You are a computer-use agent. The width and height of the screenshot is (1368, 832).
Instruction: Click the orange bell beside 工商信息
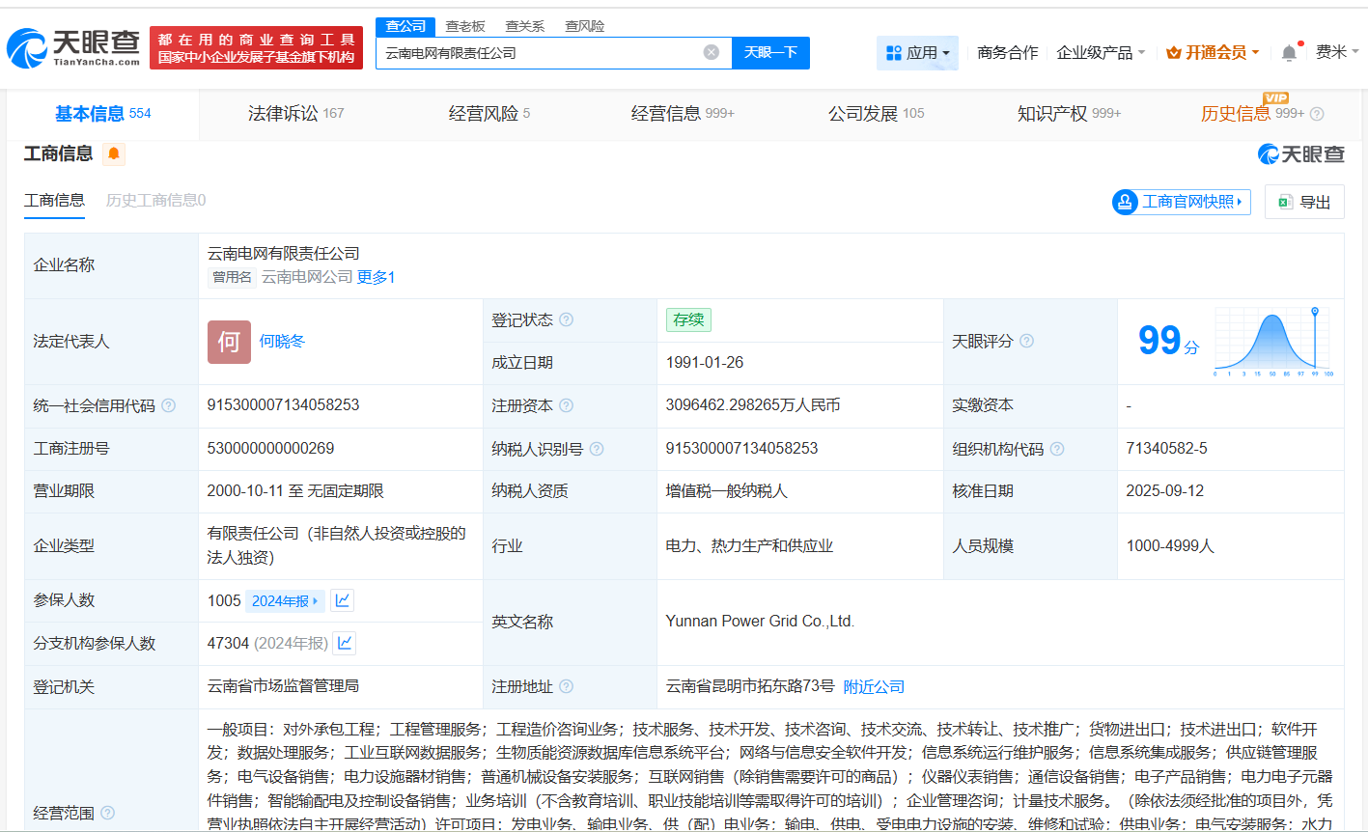click(x=113, y=153)
